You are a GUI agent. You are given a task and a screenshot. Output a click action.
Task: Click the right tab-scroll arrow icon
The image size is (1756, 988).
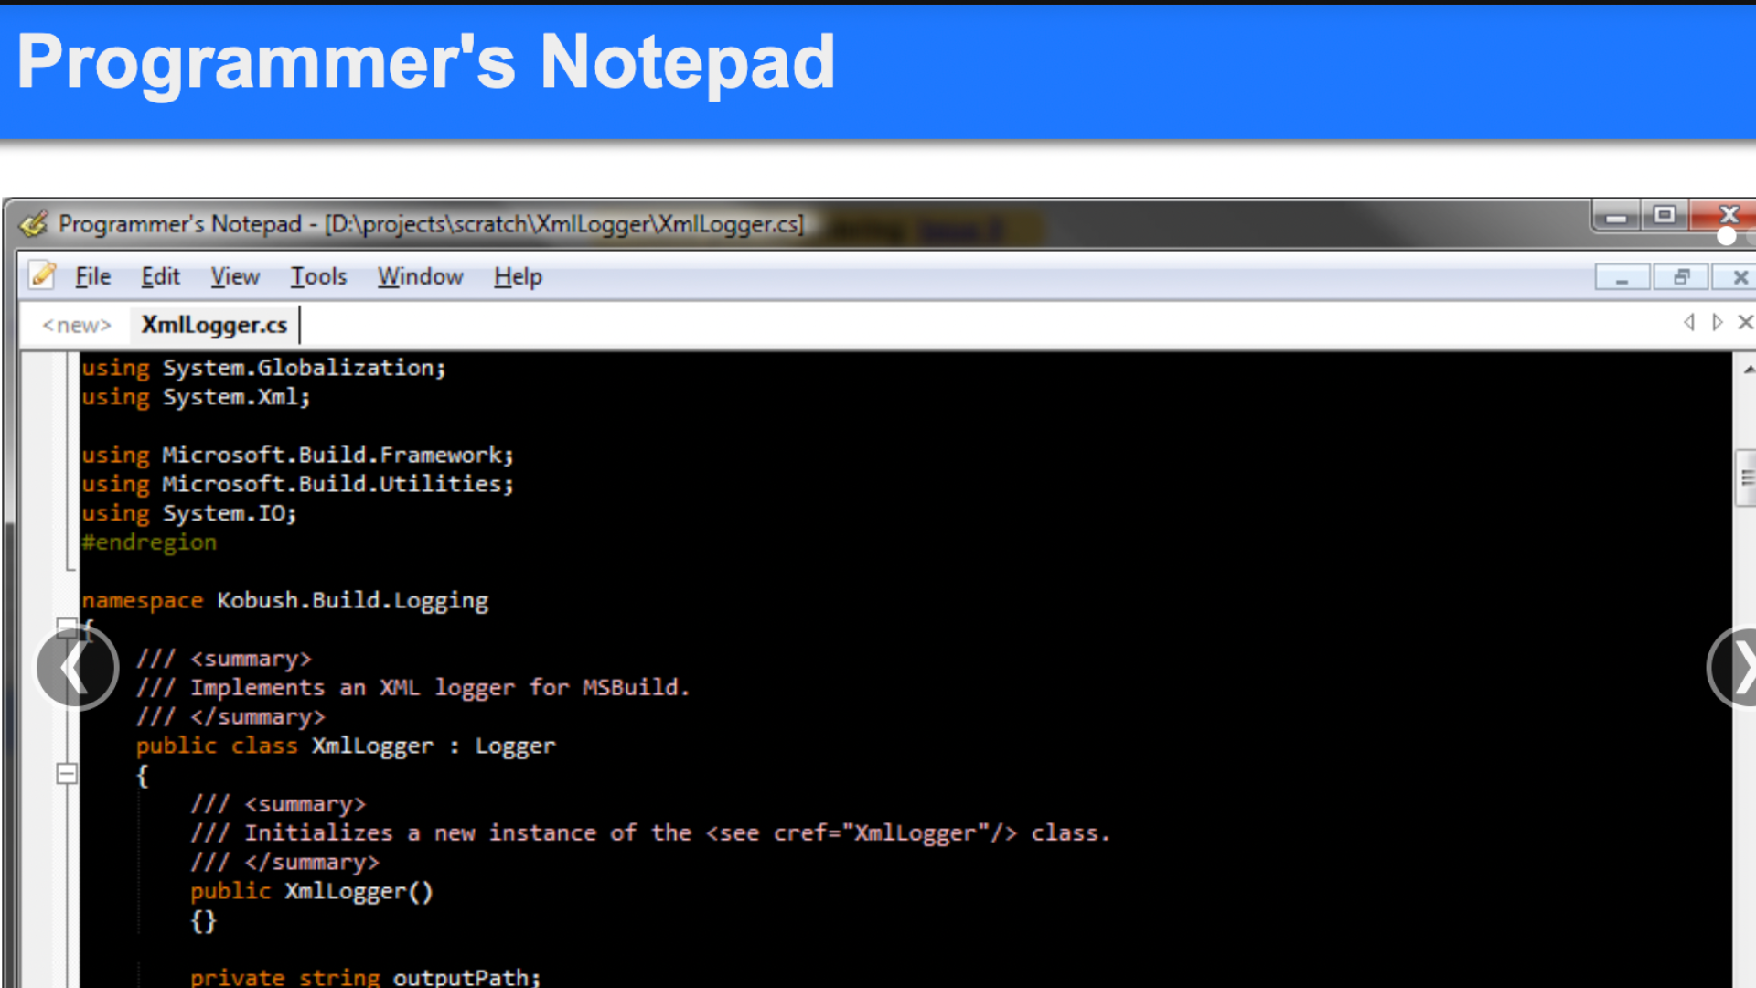(1717, 323)
